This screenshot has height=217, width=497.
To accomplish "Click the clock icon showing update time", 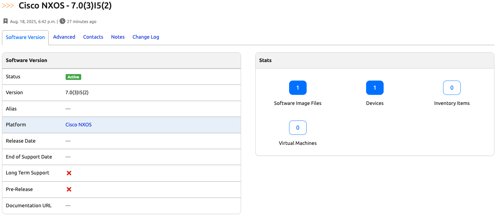I will [62, 21].
